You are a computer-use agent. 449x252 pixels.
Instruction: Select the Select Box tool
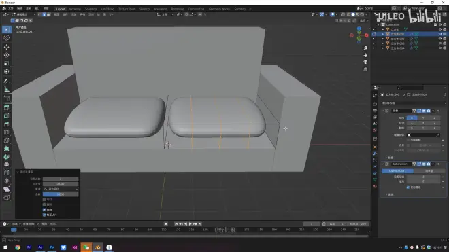coord(7,29)
